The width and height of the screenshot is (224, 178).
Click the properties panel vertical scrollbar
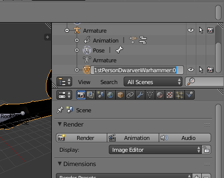(218, 141)
